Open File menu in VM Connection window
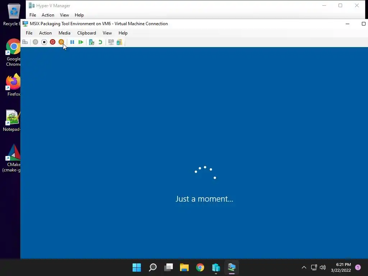Viewport: 368px width, 276px height. point(29,33)
